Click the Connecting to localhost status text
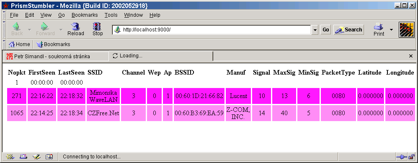Image resolution: width=418 pixels, height=163 pixels. [x=92, y=157]
